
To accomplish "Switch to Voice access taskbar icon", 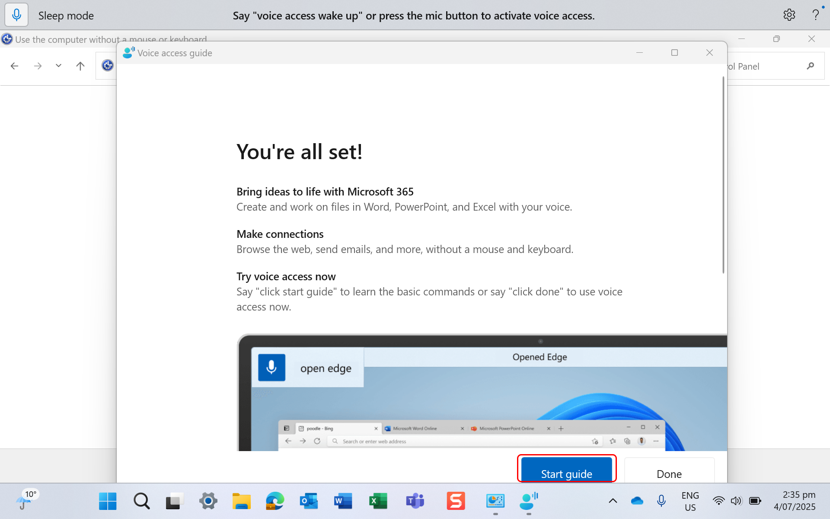I will pyautogui.click(x=529, y=501).
